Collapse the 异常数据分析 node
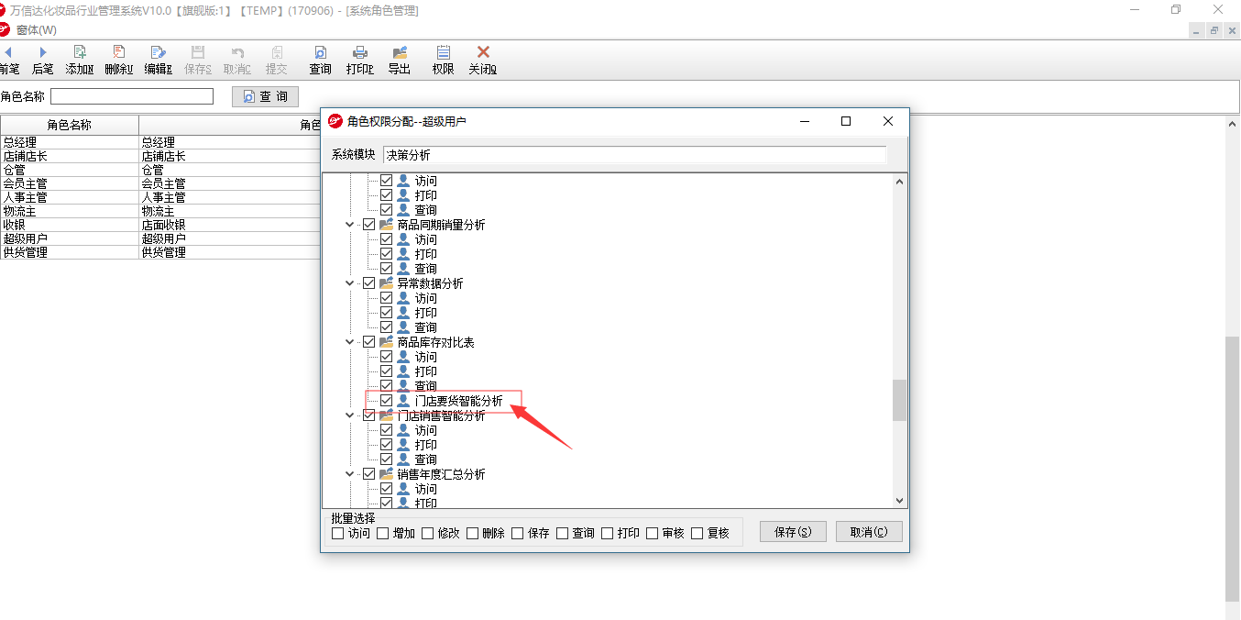 [350, 283]
